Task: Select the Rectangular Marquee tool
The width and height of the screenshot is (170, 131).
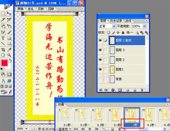Action: [3, 13]
